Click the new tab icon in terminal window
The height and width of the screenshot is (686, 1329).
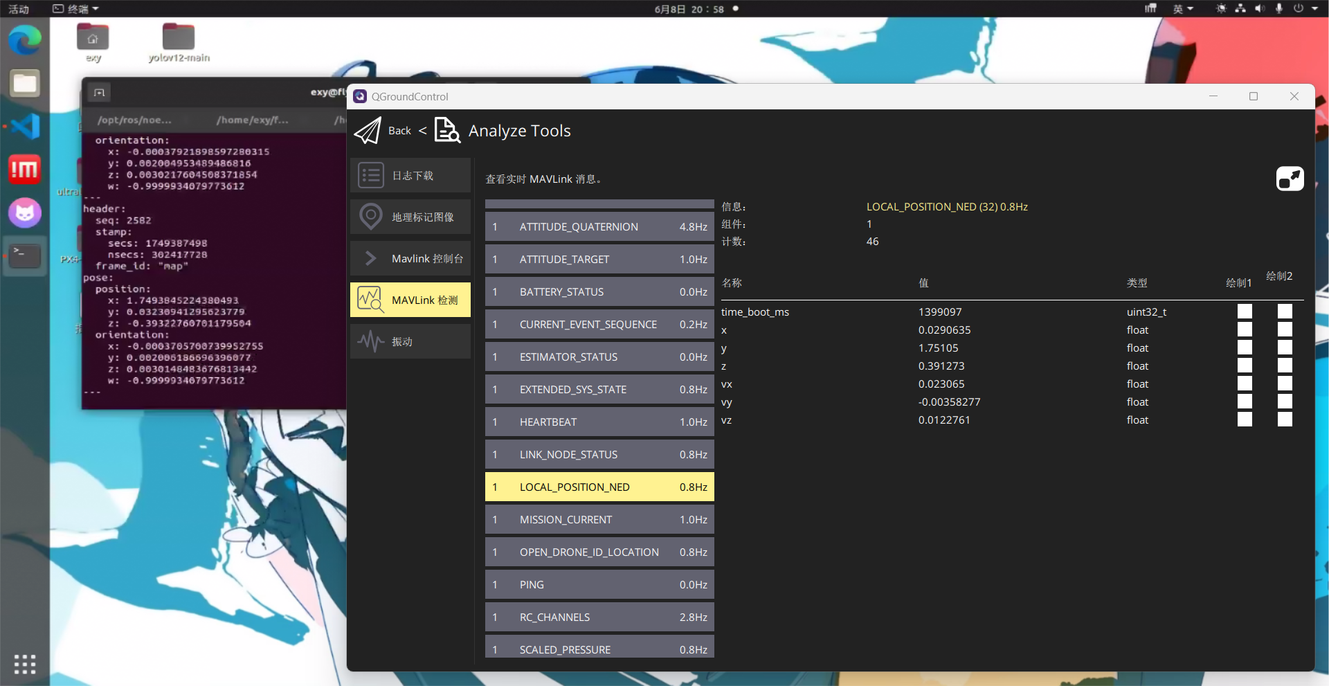tap(100, 92)
